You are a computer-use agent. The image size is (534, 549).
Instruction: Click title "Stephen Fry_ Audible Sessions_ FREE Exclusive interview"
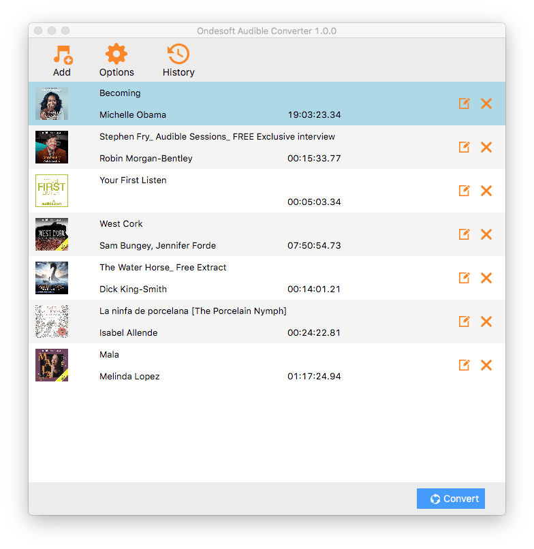pyautogui.click(x=217, y=137)
